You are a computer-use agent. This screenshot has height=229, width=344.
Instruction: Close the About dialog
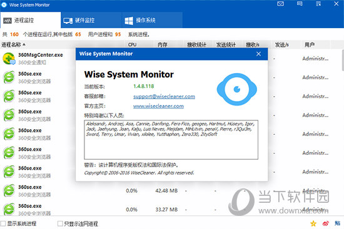coord(259,54)
